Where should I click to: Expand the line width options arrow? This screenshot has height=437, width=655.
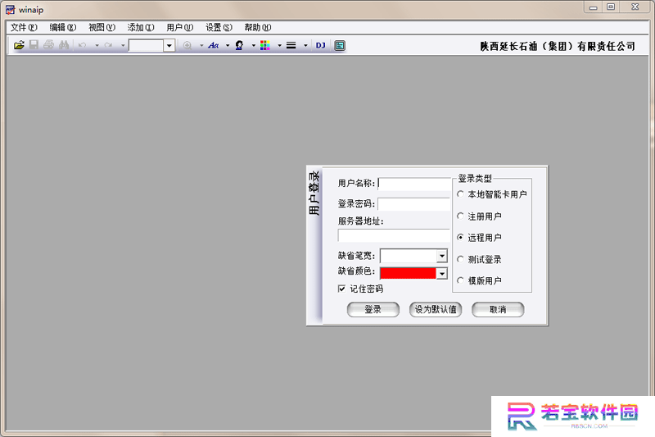305,45
